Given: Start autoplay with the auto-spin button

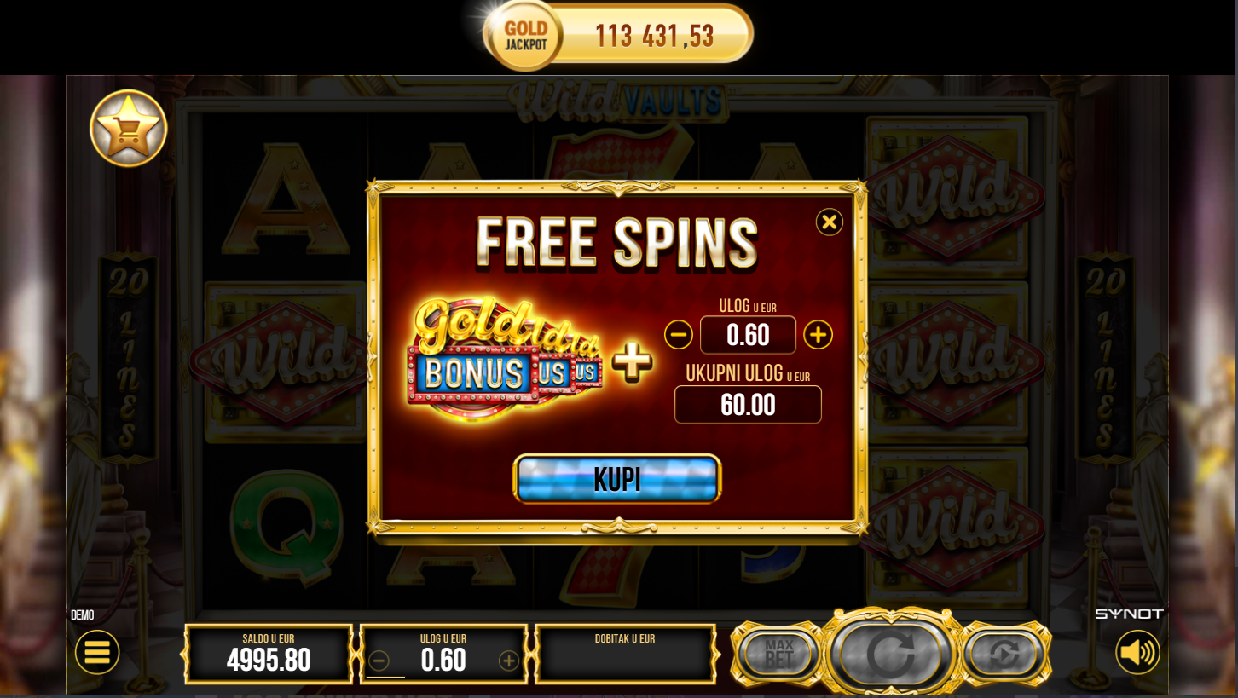Looking at the screenshot, I should tap(1005, 654).
